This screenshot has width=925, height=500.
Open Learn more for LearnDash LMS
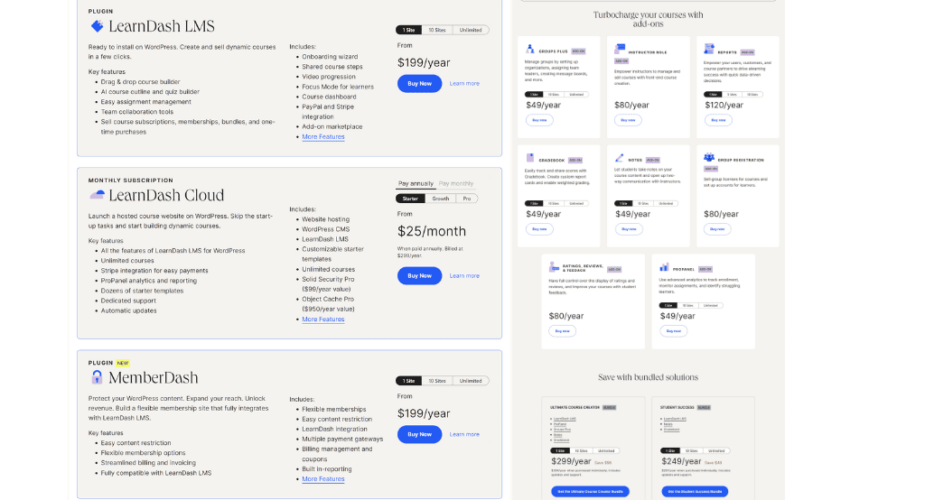point(464,84)
